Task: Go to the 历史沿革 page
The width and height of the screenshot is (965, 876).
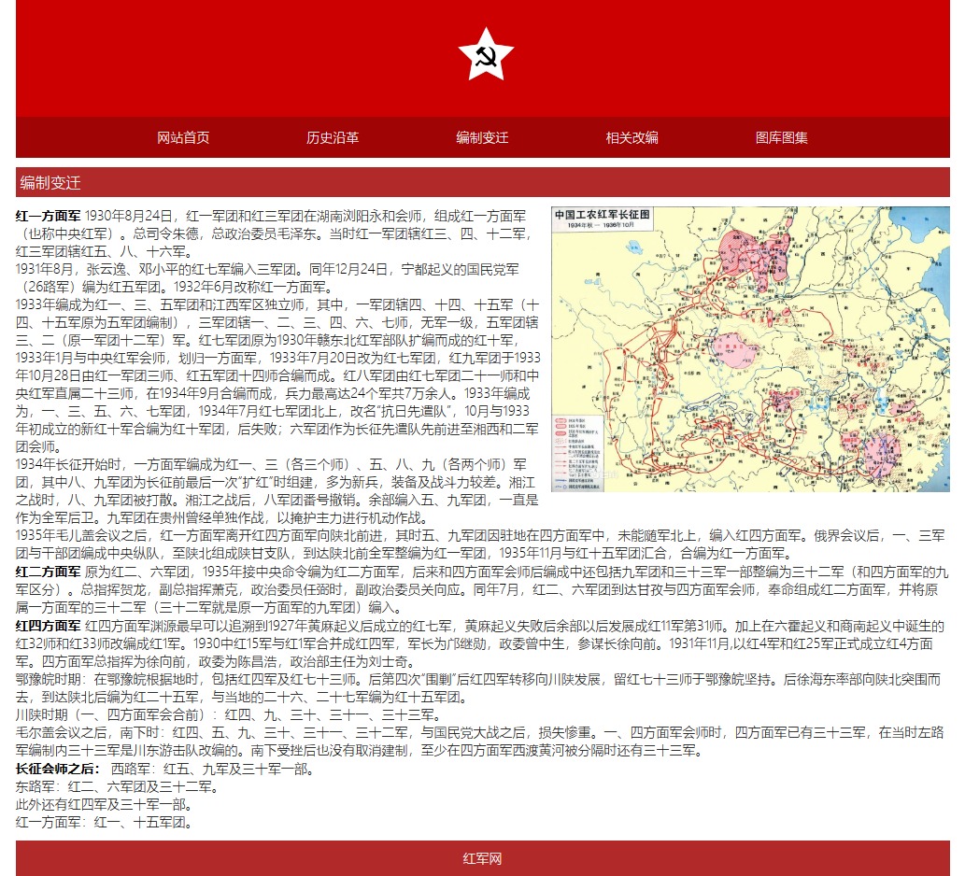Action: pos(333,137)
